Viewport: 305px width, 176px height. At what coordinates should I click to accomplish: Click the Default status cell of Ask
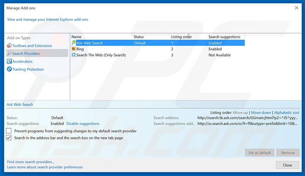point(140,43)
